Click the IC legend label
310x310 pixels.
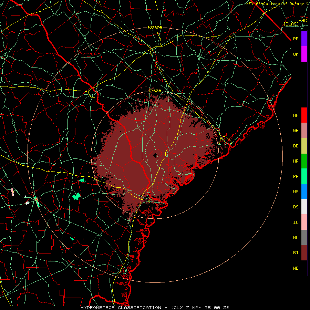pyautogui.click(x=296, y=223)
